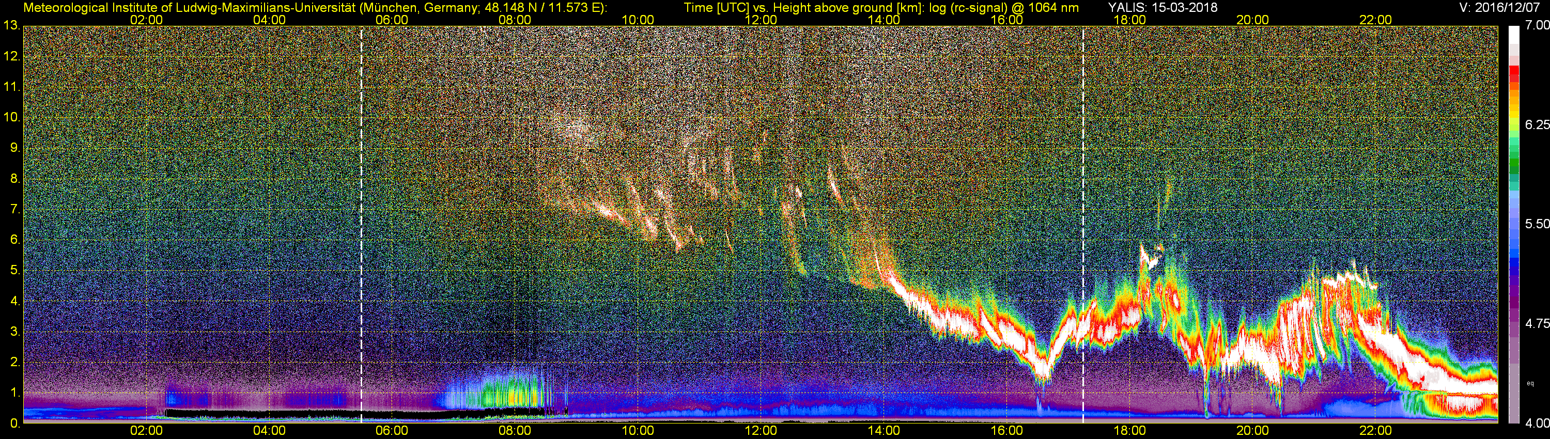
Task: Click the 7.00 value on the color scale
Action: click(1537, 25)
